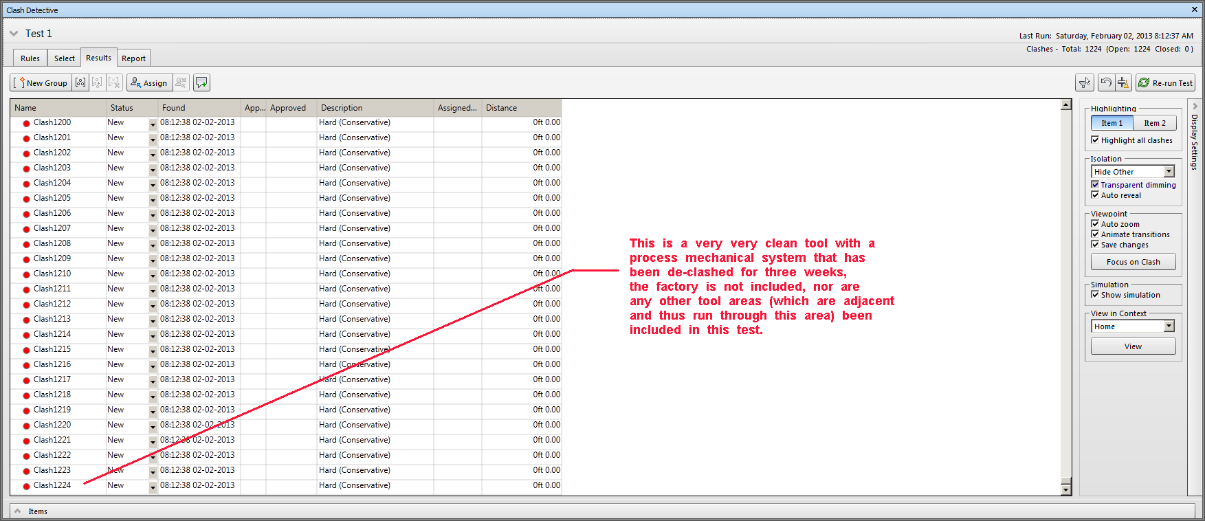Select the Clash1210 row in results
The height and width of the screenshot is (521, 1205).
click(x=52, y=274)
